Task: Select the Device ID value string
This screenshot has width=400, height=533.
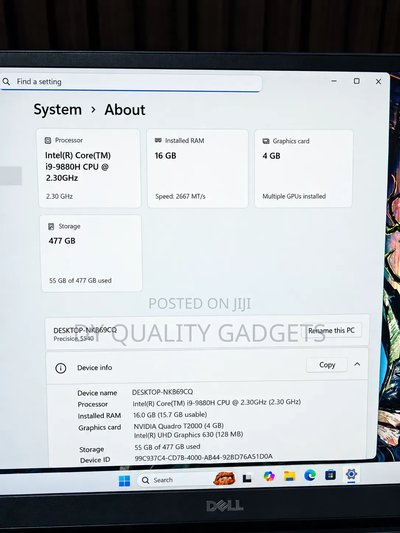Action: coord(204,457)
